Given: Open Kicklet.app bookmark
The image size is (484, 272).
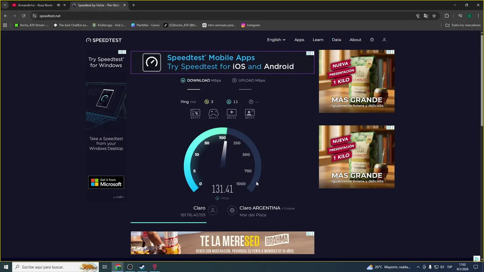Looking at the screenshot, I should 109,25.
